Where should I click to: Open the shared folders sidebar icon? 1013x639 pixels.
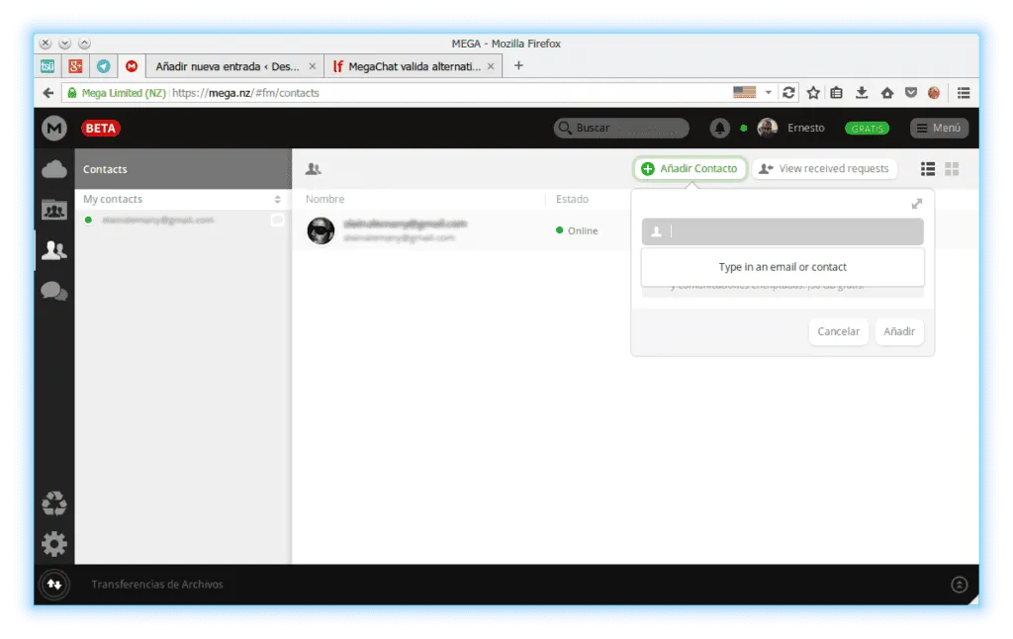(x=54, y=210)
